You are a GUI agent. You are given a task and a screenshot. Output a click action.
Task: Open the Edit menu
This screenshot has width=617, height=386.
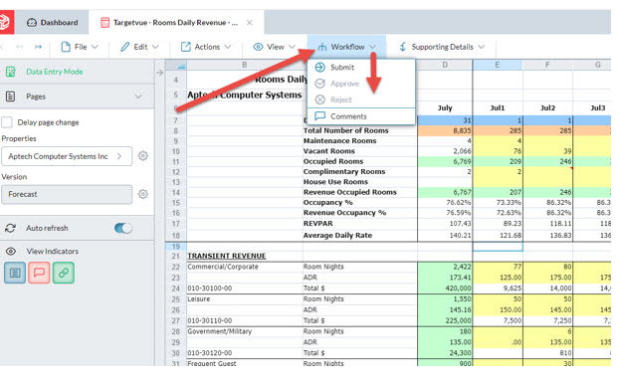tap(140, 47)
